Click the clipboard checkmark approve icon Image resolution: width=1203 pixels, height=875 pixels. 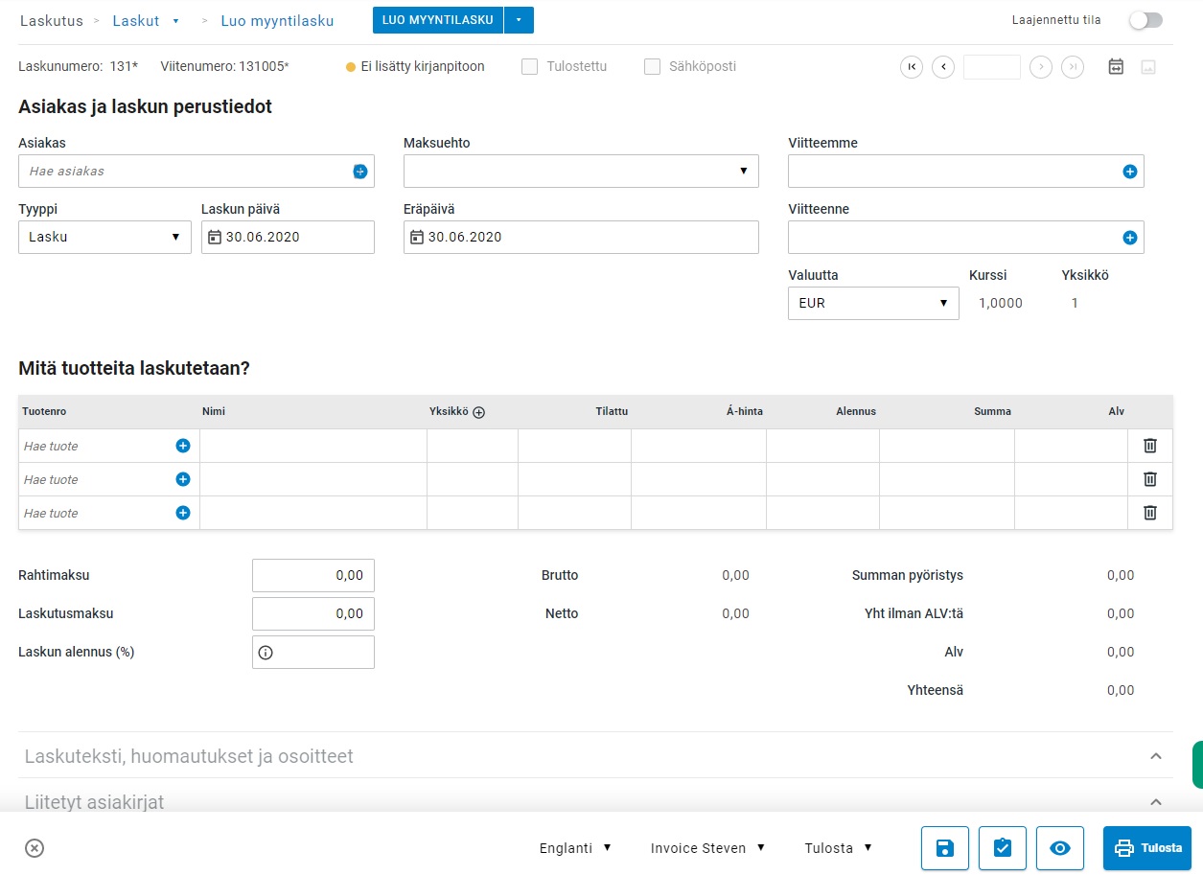pos(1002,848)
